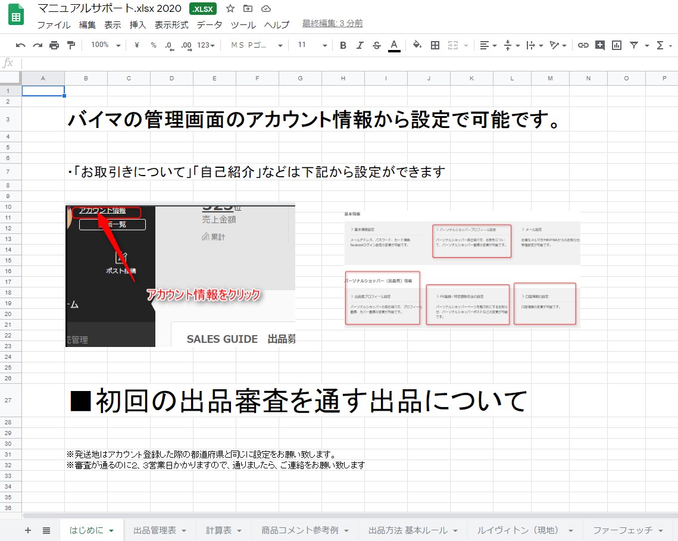Star the document
Image resolution: width=678 pixels, height=541 pixels.
(230, 8)
